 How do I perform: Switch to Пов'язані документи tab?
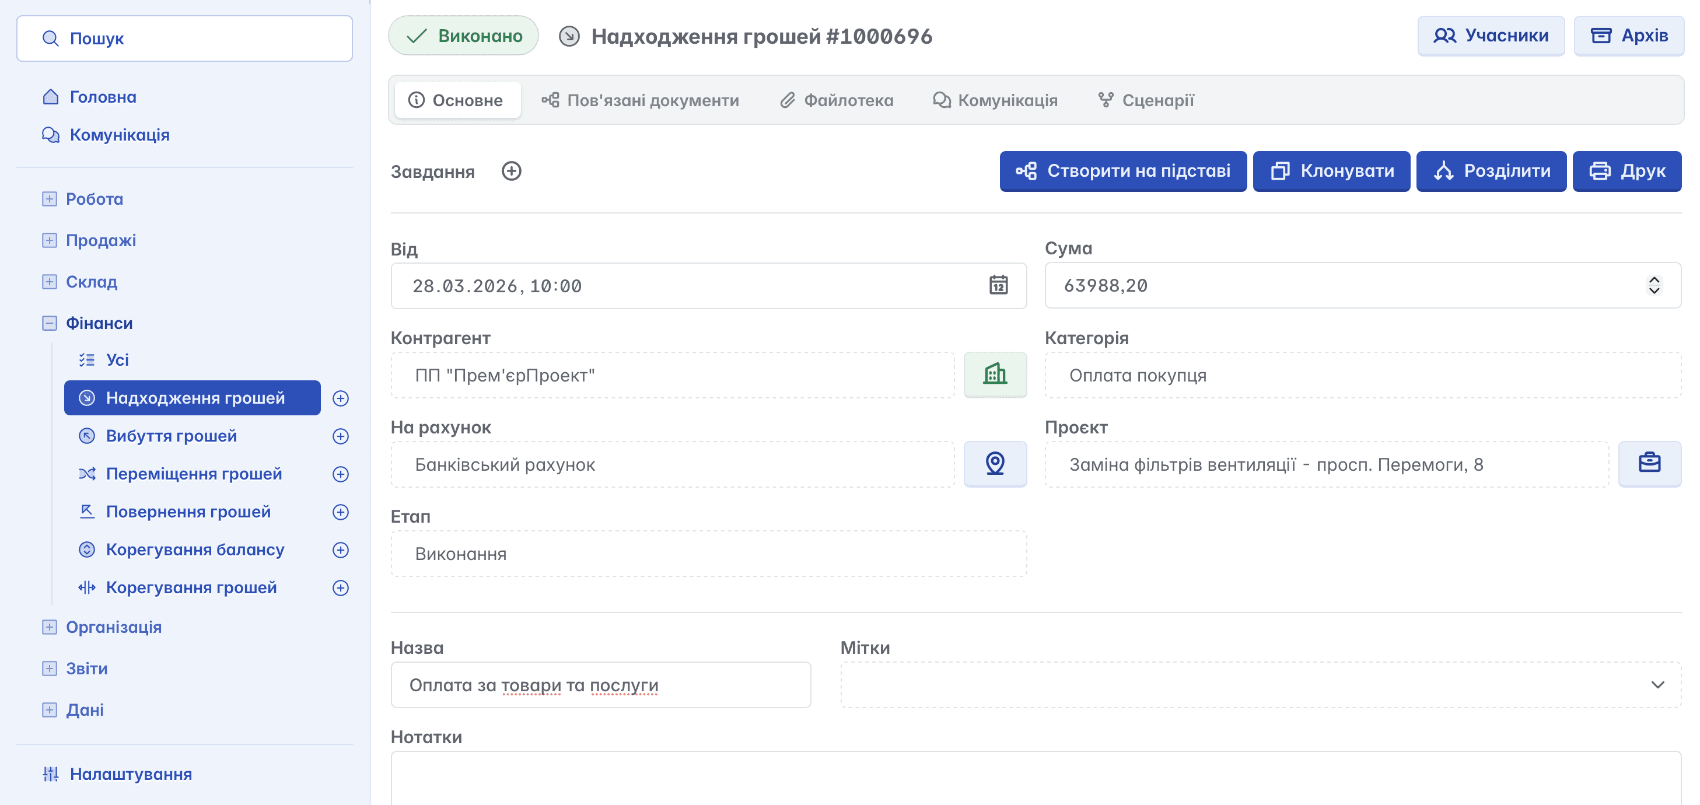639,100
